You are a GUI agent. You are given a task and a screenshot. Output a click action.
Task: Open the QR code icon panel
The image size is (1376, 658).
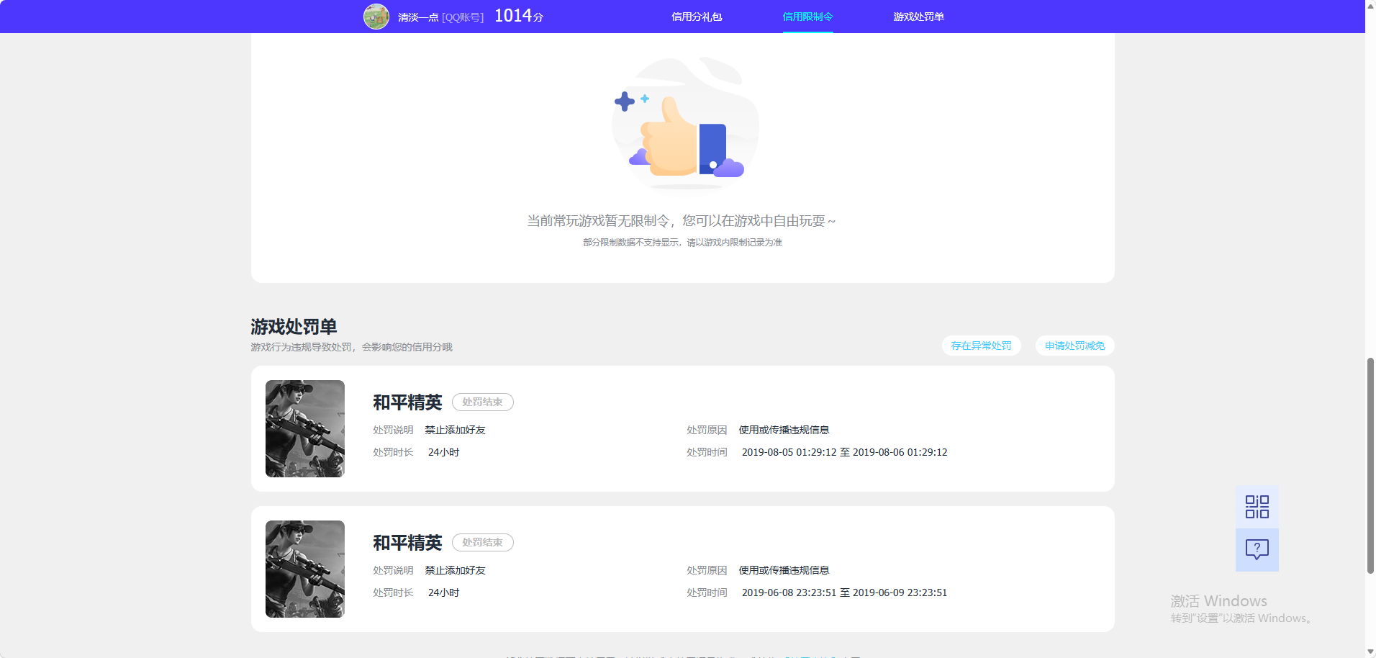coord(1257,507)
